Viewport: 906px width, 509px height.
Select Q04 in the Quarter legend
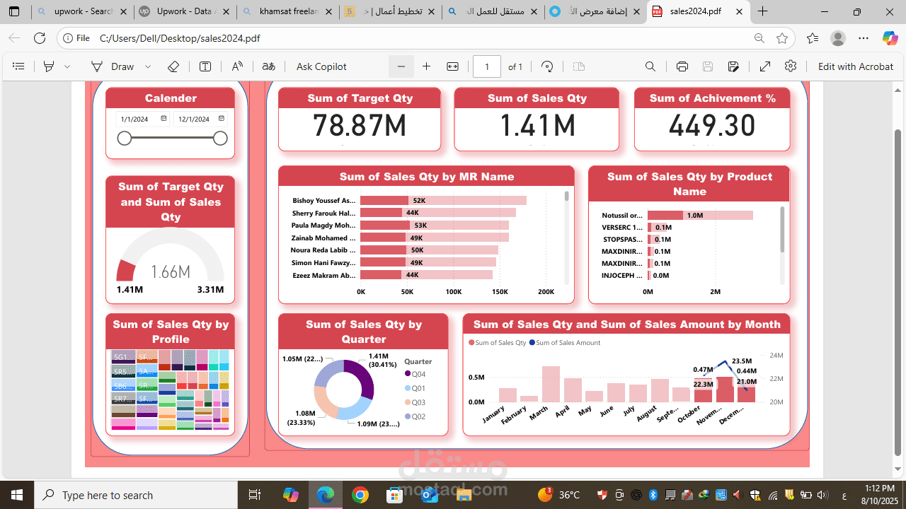click(x=415, y=374)
